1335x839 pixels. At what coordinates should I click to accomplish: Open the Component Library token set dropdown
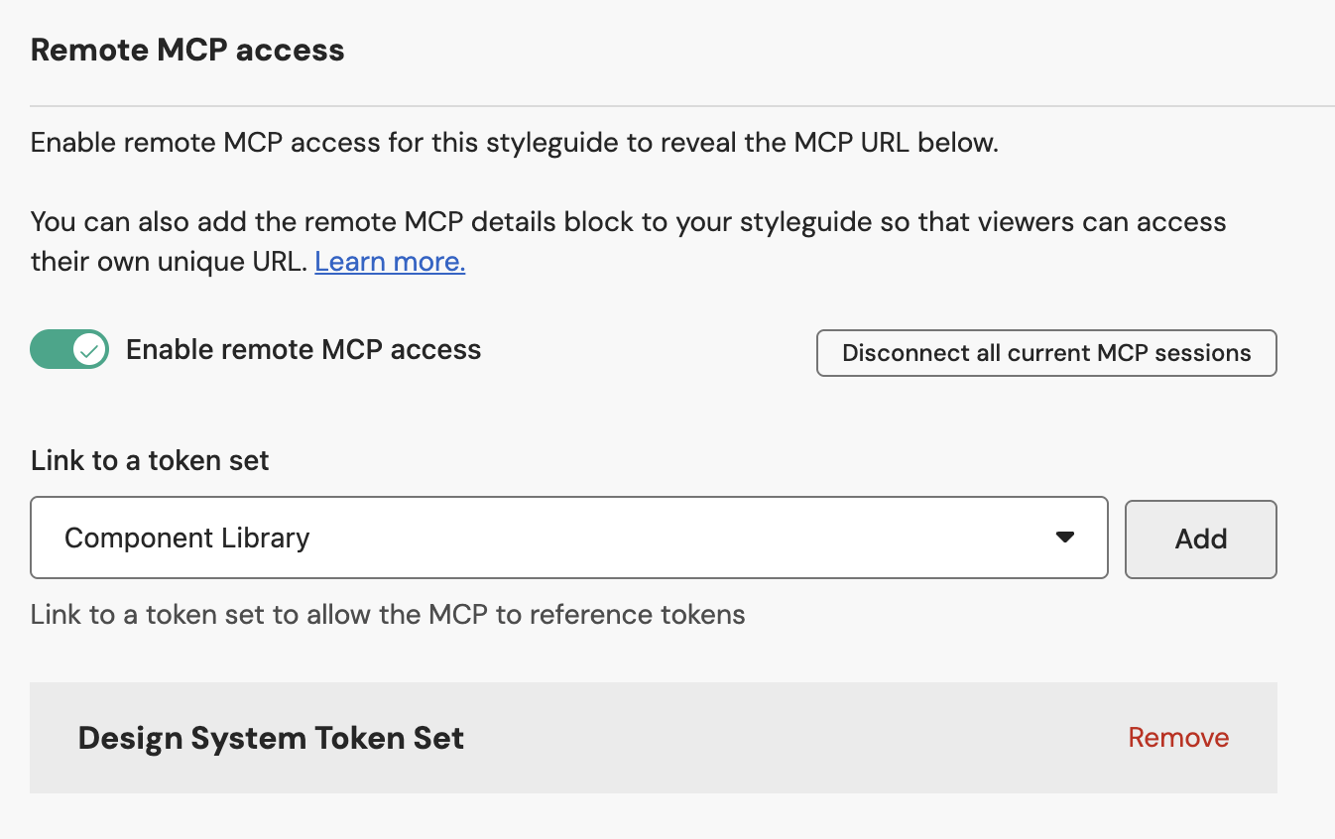click(568, 538)
